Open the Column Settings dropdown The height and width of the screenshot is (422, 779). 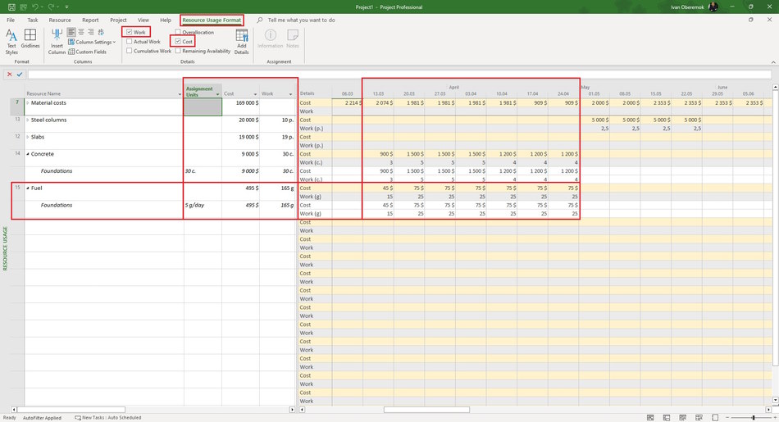(x=92, y=43)
